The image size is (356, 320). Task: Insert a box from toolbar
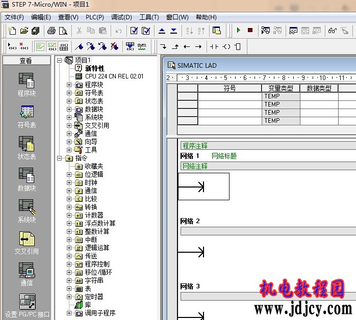(x=238, y=47)
